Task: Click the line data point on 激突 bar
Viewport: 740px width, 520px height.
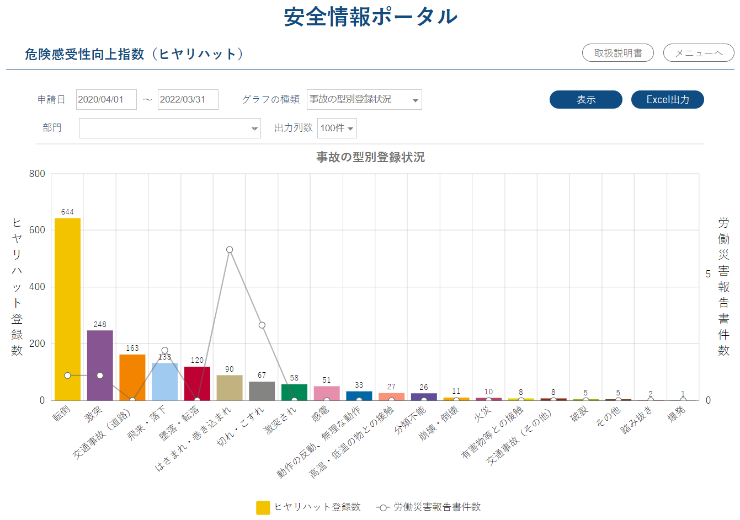Action: (100, 376)
